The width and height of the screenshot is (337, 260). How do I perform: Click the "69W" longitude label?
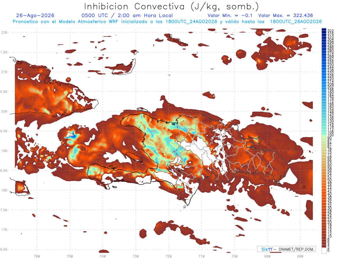pos(267,256)
